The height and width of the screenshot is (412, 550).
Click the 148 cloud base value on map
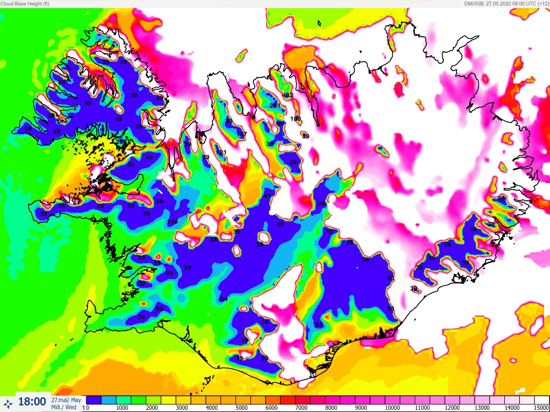pyautogui.click(x=172, y=221)
